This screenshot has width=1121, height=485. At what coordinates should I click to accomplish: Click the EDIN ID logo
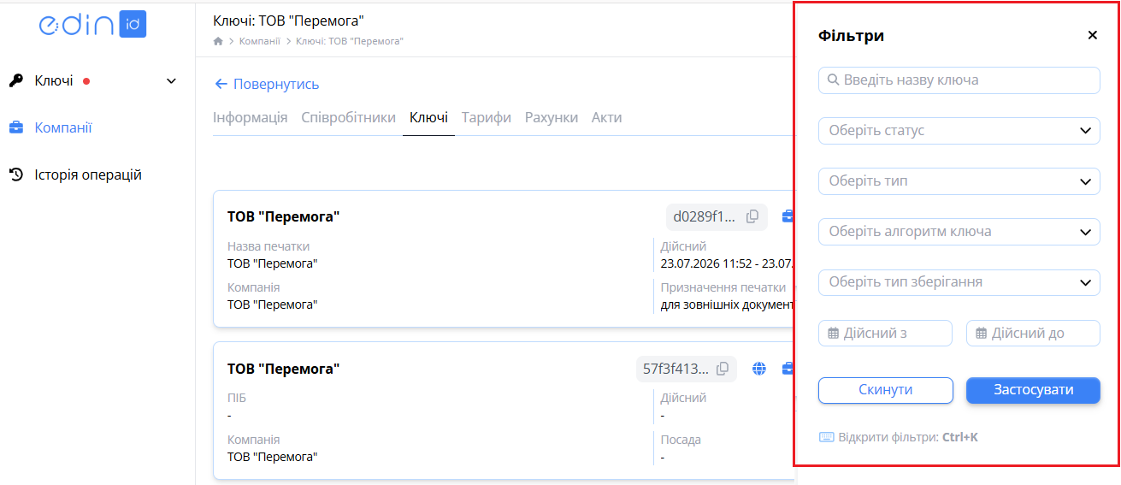(92, 24)
